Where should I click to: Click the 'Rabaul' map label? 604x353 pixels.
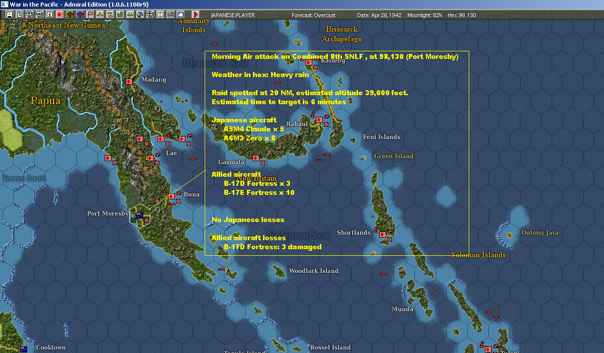pos(297,124)
